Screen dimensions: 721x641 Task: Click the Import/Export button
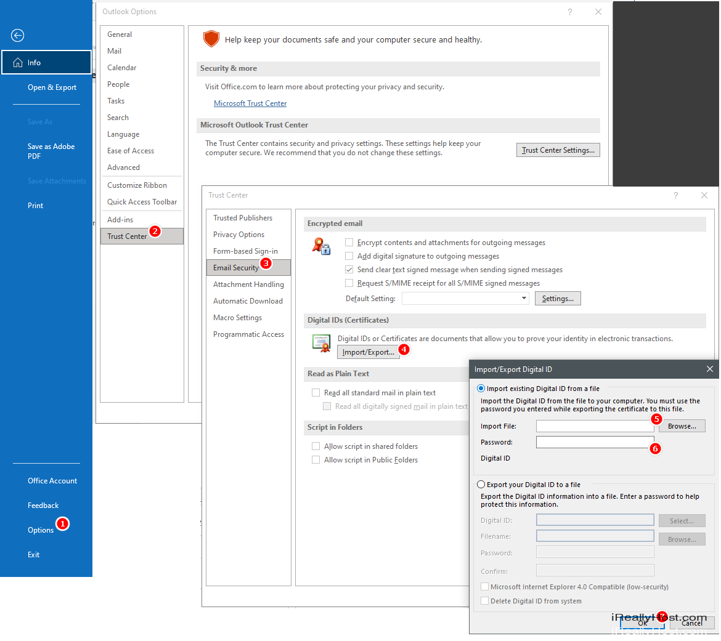click(369, 352)
